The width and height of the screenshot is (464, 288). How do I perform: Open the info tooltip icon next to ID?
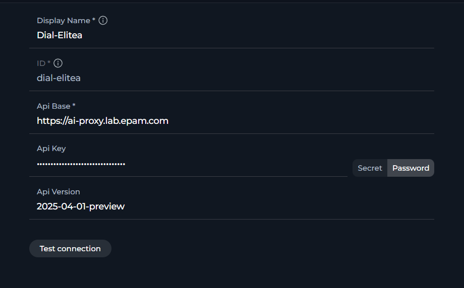(58, 63)
